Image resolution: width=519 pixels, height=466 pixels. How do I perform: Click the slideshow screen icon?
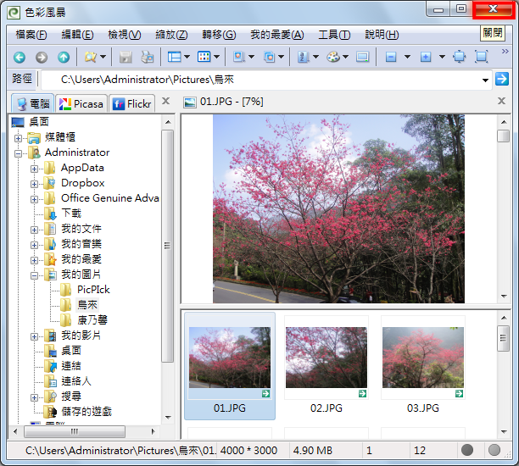point(362,58)
